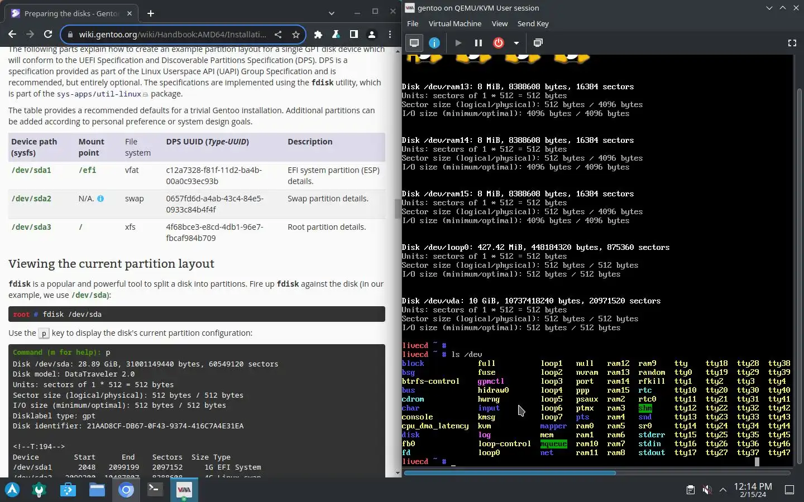Pause the gentoo virtual machine
This screenshot has height=502, width=804.
[478, 43]
